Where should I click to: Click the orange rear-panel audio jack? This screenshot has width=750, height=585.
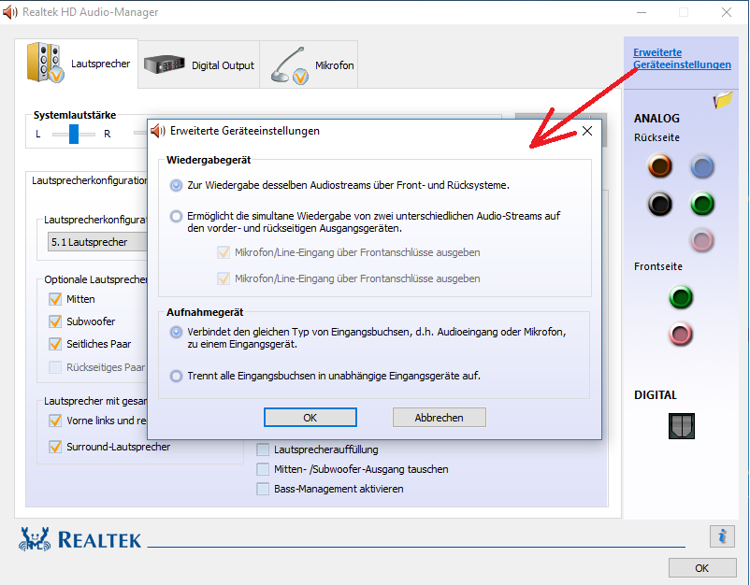[x=659, y=166]
